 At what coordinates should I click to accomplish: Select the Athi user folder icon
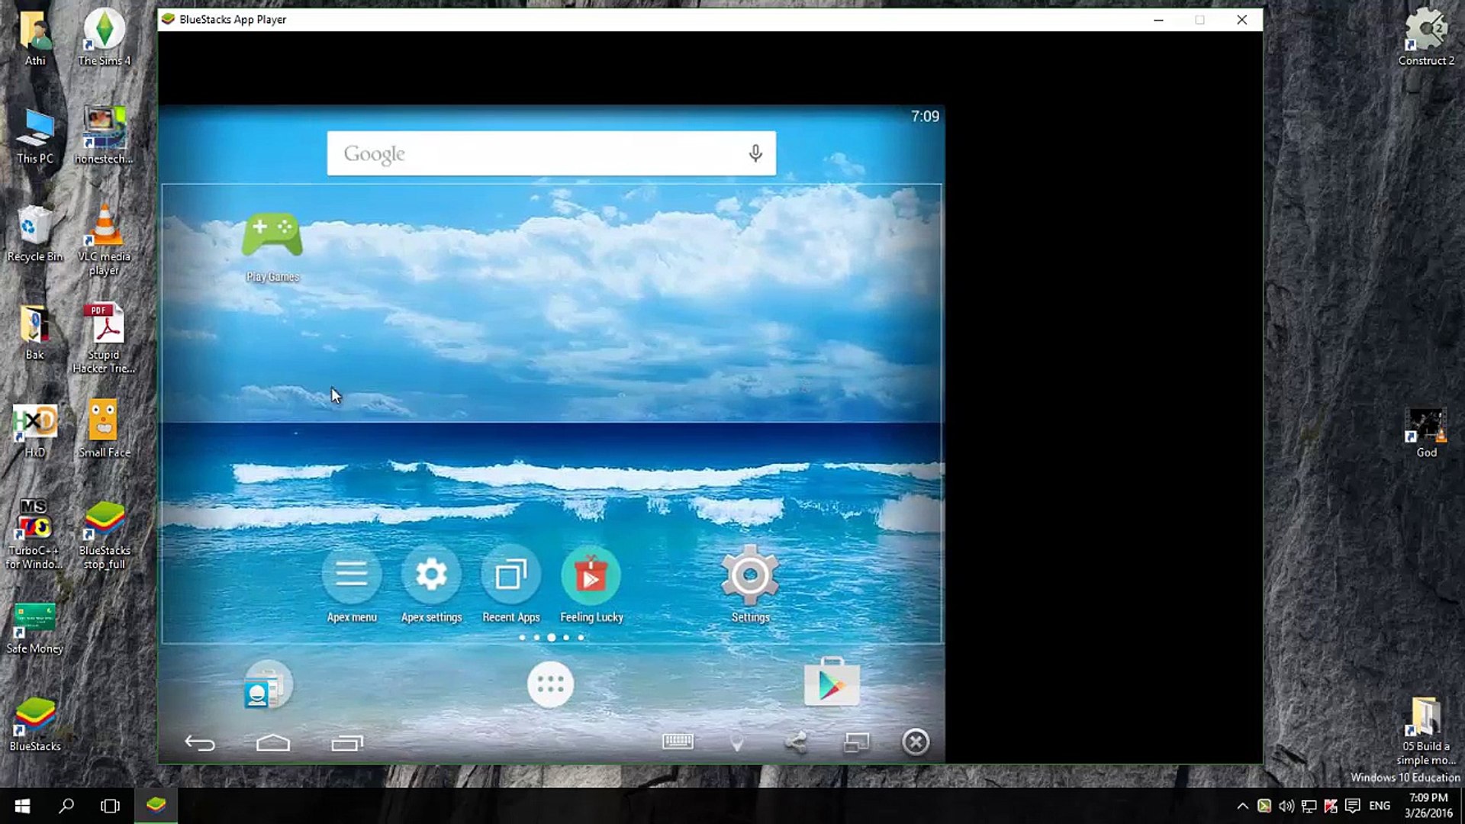click(35, 38)
